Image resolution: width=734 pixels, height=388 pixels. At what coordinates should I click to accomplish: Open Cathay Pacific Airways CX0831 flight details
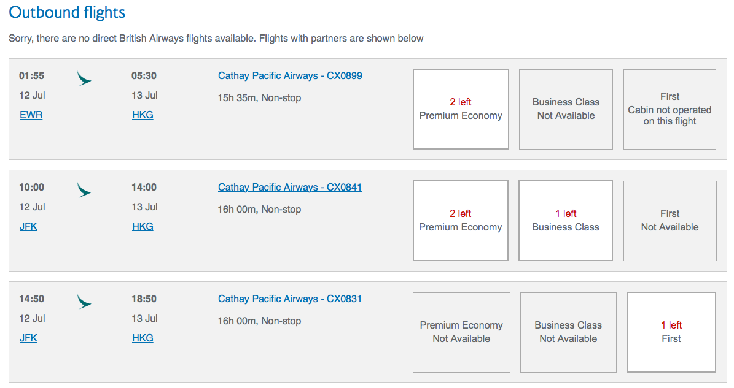(x=290, y=299)
